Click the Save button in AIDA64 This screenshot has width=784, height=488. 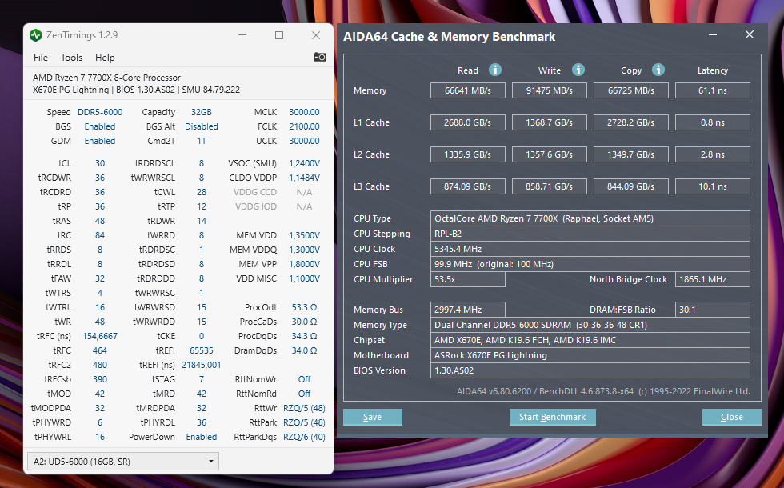click(x=373, y=417)
